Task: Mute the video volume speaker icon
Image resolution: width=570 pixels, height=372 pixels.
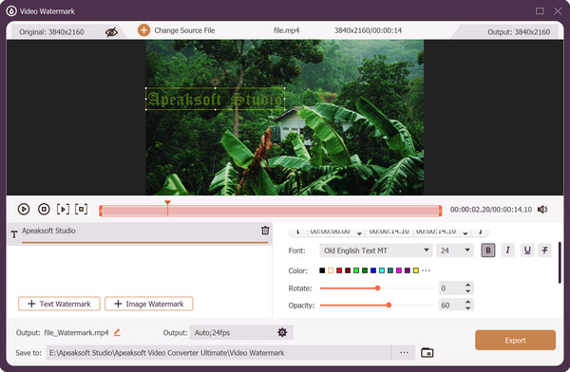Action: [542, 209]
